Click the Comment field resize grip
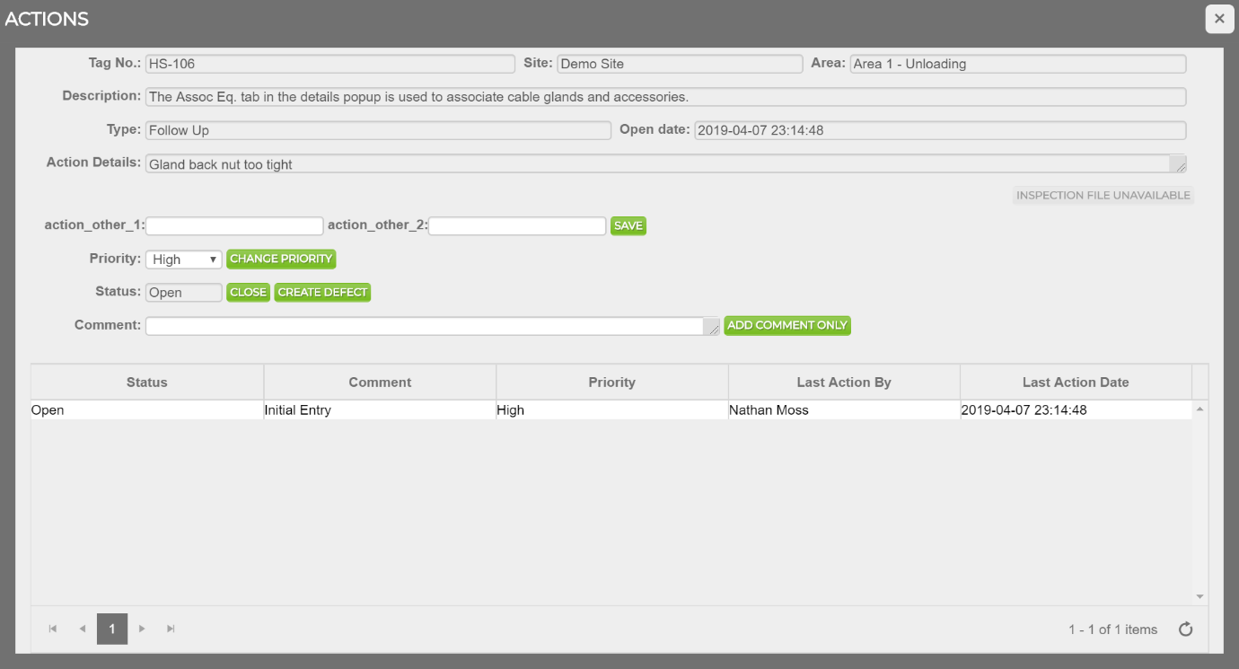Viewport: 1239px width, 669px height. click(715, 330)
